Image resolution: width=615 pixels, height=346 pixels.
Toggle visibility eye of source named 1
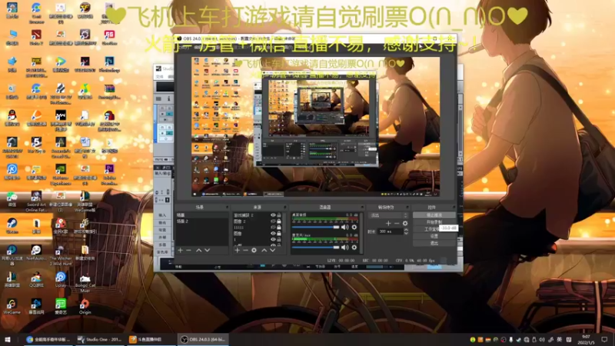[273, 239]
